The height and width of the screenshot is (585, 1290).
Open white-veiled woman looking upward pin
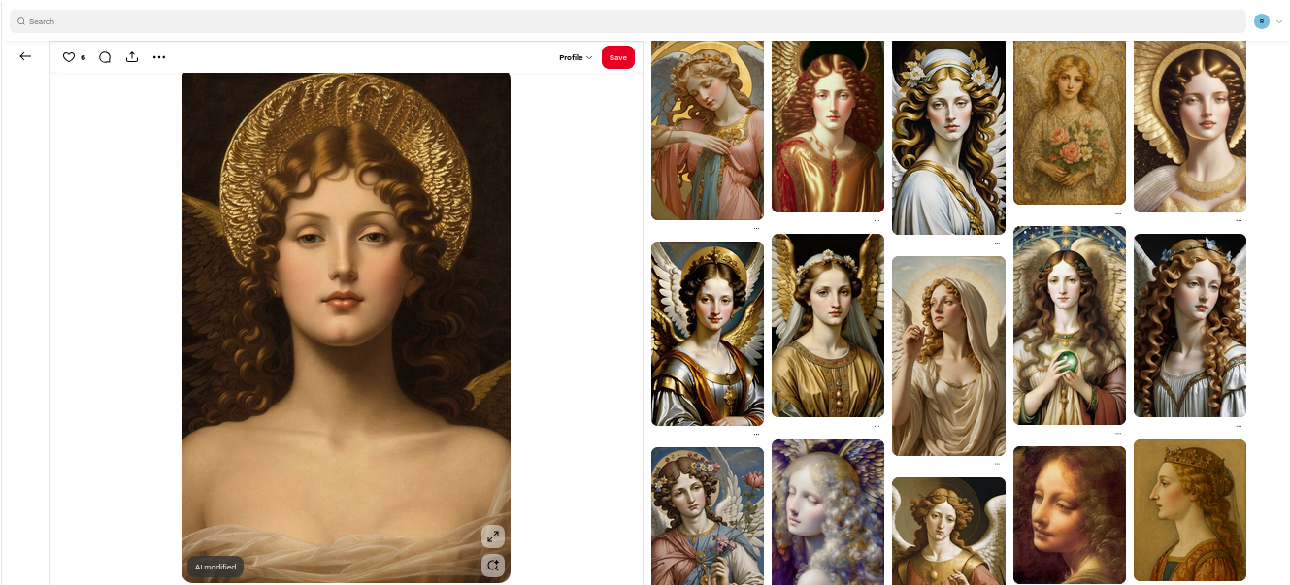click(x=948, y=356)
